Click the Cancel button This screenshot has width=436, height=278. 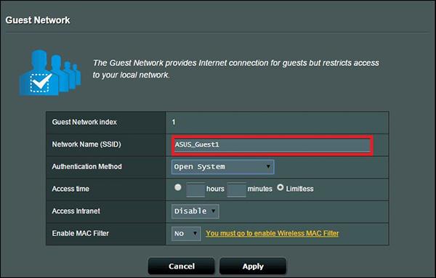point(181,266)
